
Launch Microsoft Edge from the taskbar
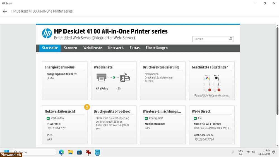(61, 152)
